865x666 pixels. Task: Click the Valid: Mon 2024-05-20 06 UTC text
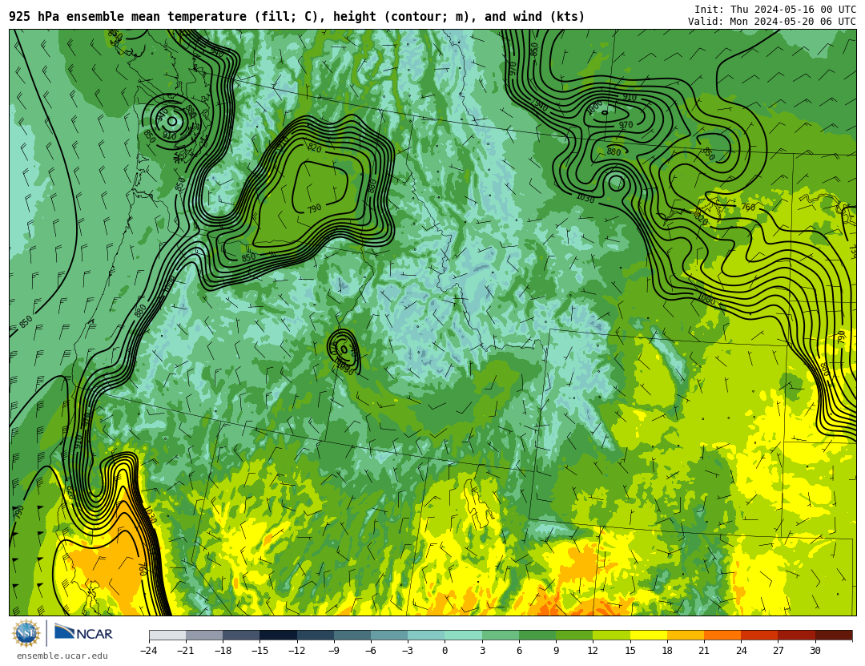tap(772, 22)
